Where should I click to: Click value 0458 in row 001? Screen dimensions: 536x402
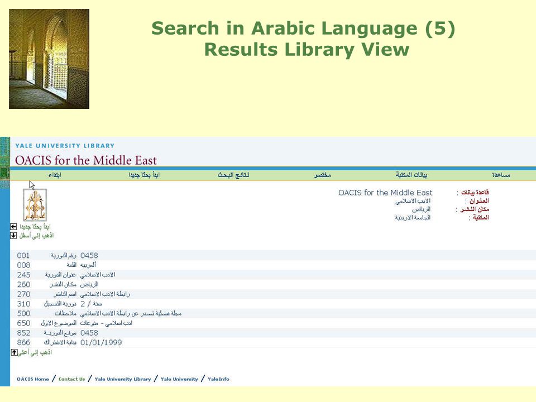89,256
